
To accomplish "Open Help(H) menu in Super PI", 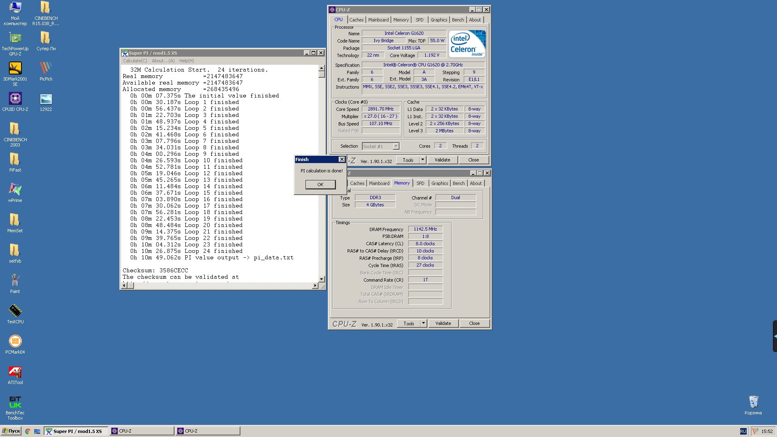I will click(187, 61).
